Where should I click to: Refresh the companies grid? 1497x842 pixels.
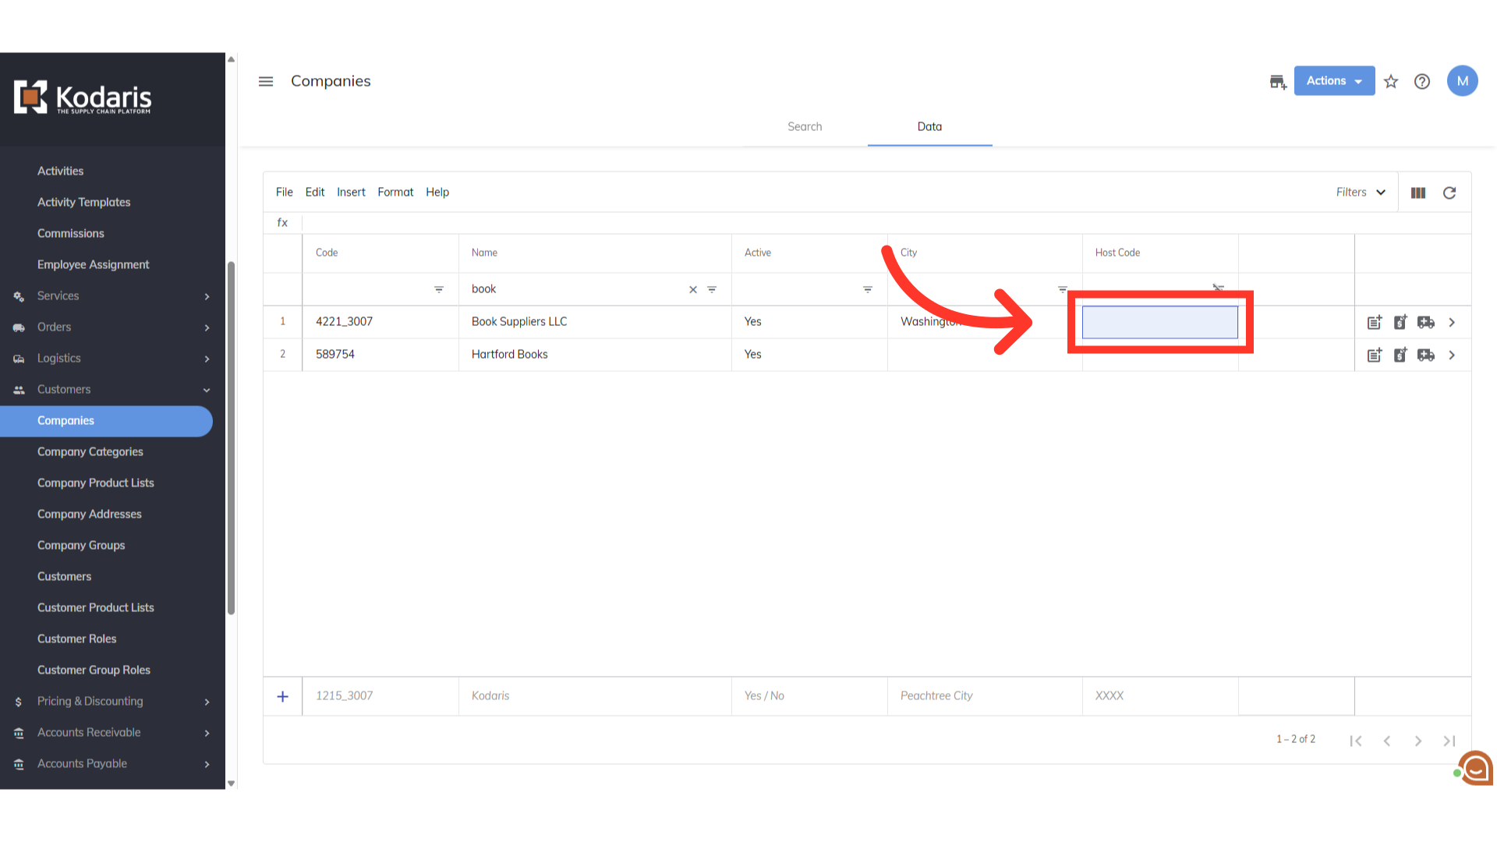coord(1449,193)
